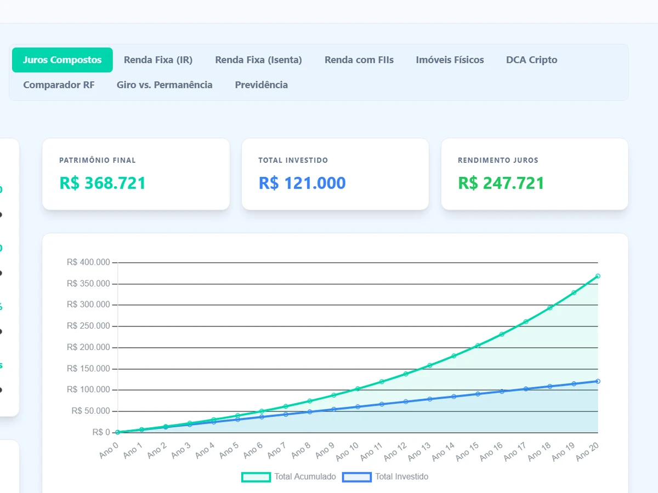Click the R$ 50.000 y-axis label

[90, 411]
